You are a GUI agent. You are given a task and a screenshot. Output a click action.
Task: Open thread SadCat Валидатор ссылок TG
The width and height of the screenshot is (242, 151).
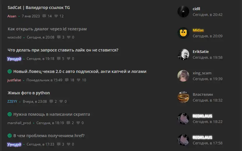pyautogui.click(x=39, y=8)
